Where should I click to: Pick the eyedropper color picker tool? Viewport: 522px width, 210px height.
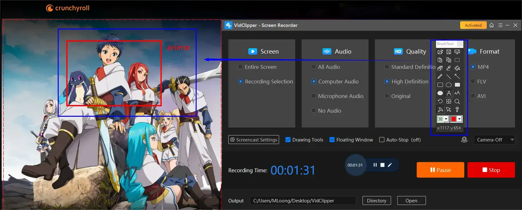(448, 68)
